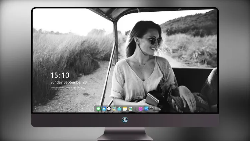Open the yellow Notes app in the dock
This screenshot has height=141, width=250.
click(x=125, y=109)
